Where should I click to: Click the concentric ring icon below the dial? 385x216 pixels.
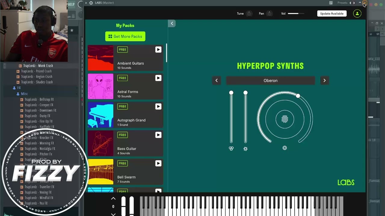pyautogui.click(x=285, y=148)
